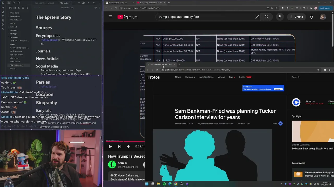Go to YouTube Premium home logo
Viewport: 334px width, 187px height.
pos(127,17)
